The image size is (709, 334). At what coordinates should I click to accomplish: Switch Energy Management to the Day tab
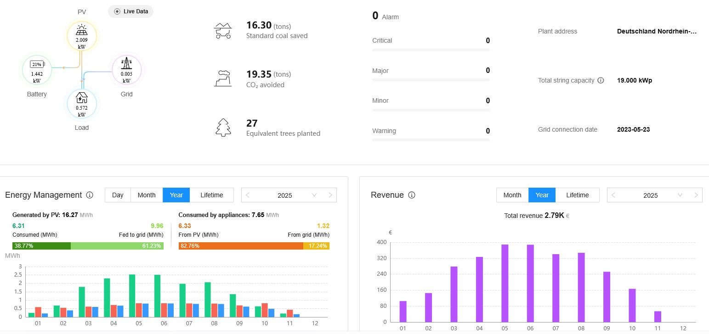[x=117, y=195]
